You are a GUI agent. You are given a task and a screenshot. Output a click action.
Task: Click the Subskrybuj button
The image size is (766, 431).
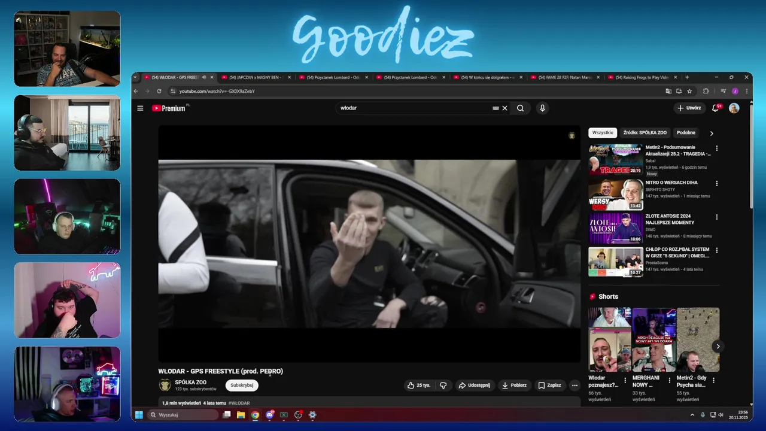point(242,386)
